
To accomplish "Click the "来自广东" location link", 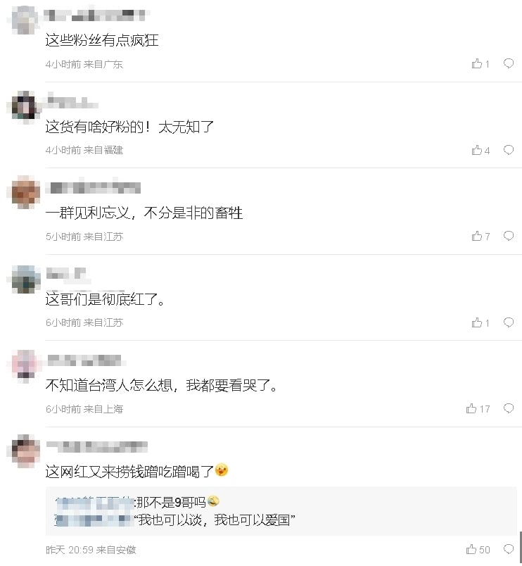I will 104,64.
